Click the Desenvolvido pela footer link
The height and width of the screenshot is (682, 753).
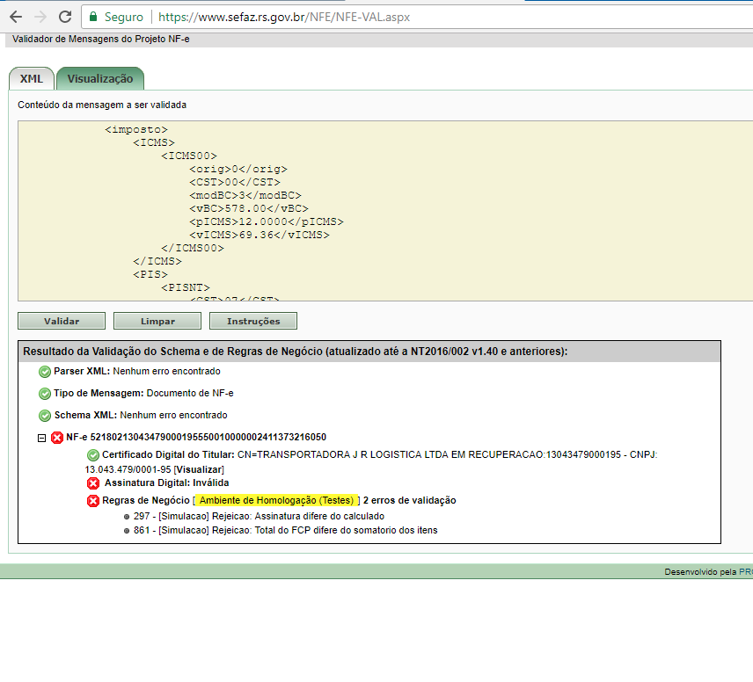(x=745, y=571)
